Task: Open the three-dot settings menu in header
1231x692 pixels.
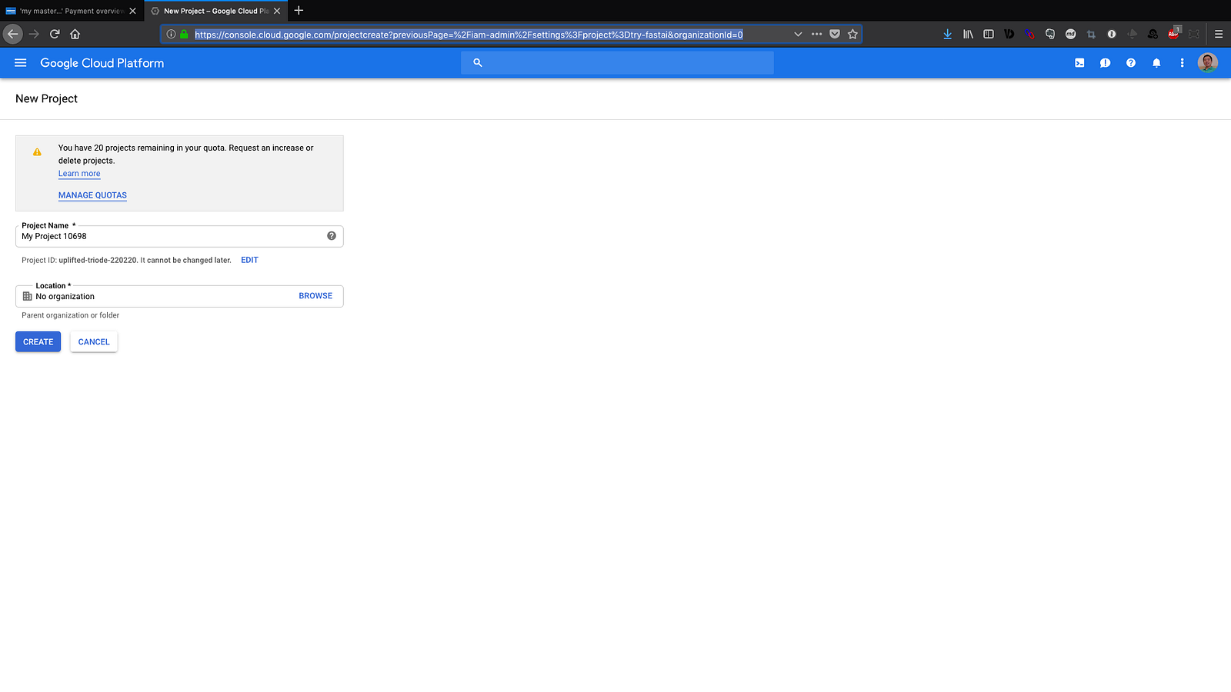Action: pos(1182,63)
